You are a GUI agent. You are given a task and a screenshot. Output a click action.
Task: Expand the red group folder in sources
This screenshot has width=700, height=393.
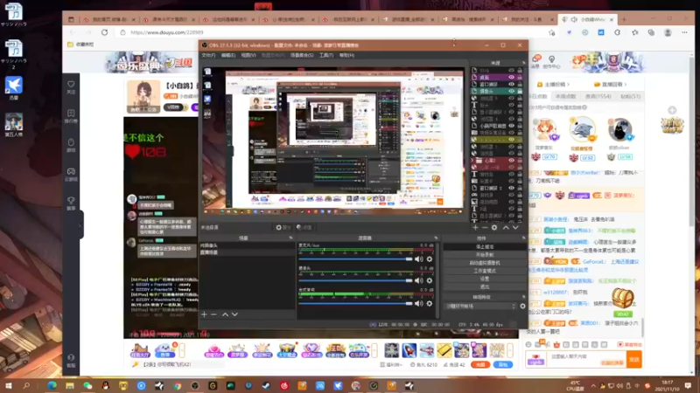pos(472,161)
